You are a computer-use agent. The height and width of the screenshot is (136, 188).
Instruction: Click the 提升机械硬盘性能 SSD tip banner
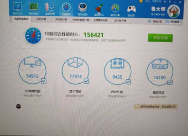pos(155,106)
